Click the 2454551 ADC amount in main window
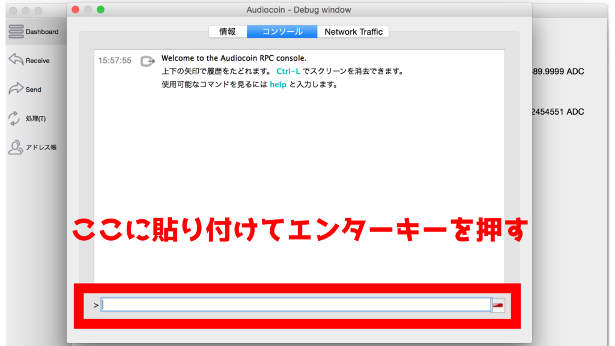The width and height of the screenshot is (615, 346). 558,112
